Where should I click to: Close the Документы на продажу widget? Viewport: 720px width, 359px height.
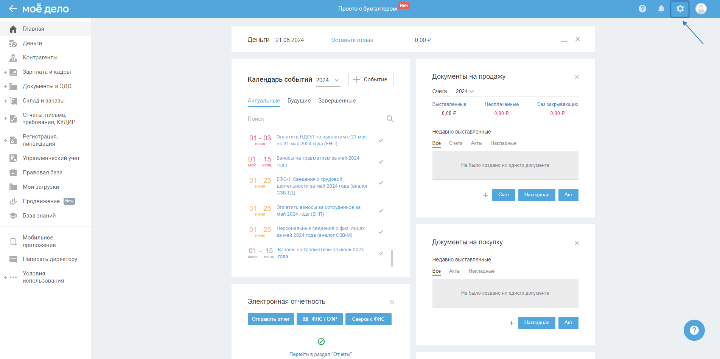[x=577, y=77]
